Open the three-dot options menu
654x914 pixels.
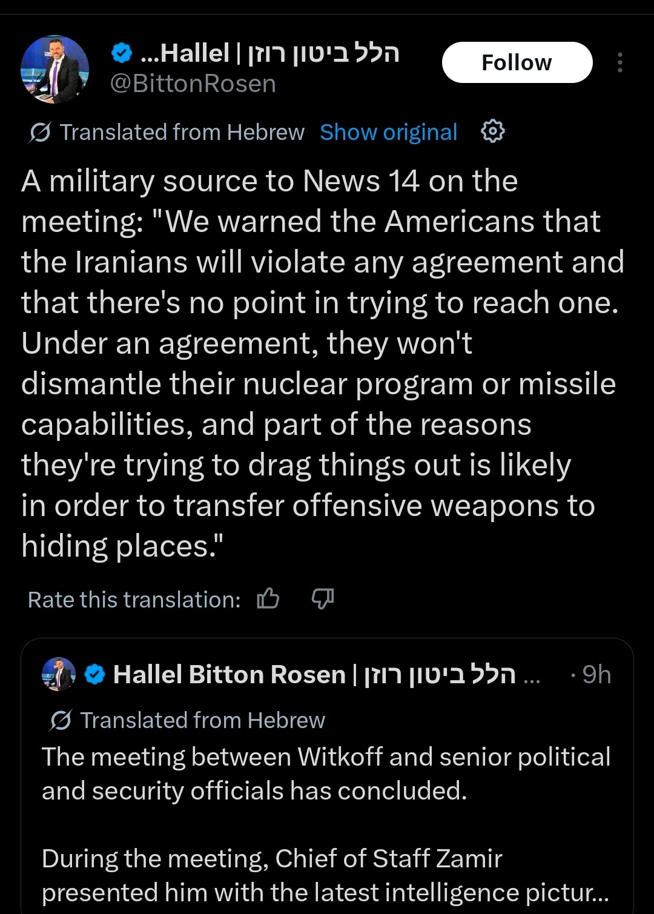[x=620, y=62]
